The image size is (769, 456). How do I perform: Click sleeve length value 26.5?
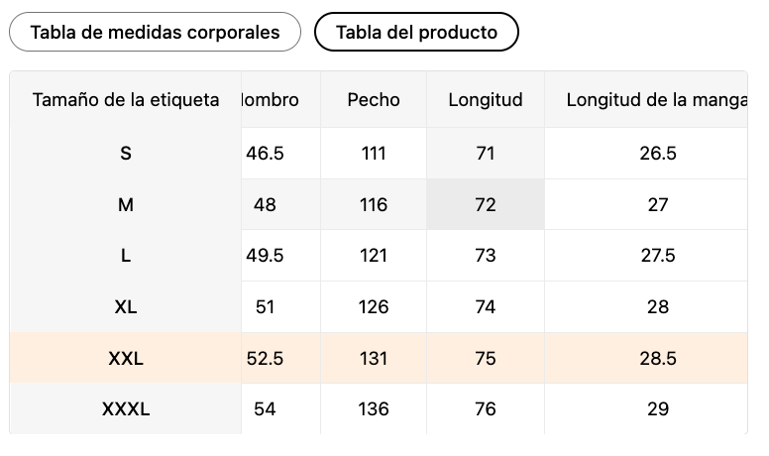pyautogui.click(x=658, y=154)
